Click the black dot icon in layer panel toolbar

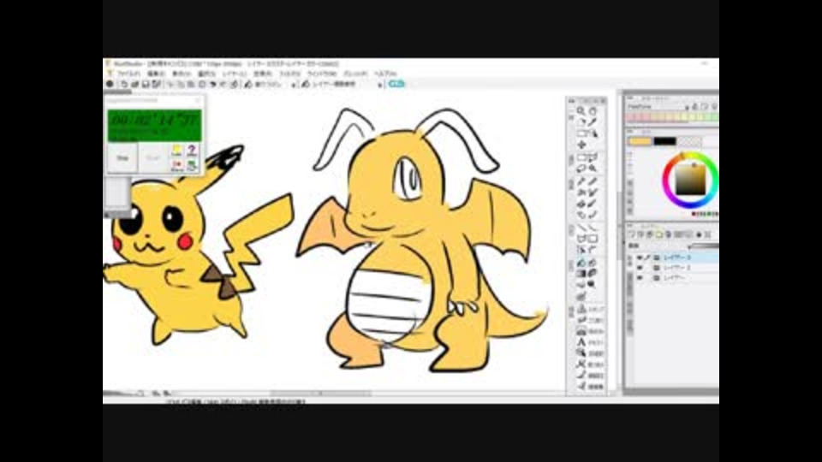699,234
